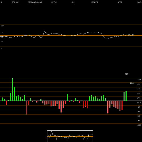Click the "50" level label in RSI panel
The height and width of the screenshot is (142, 142).
pos(2,37)
